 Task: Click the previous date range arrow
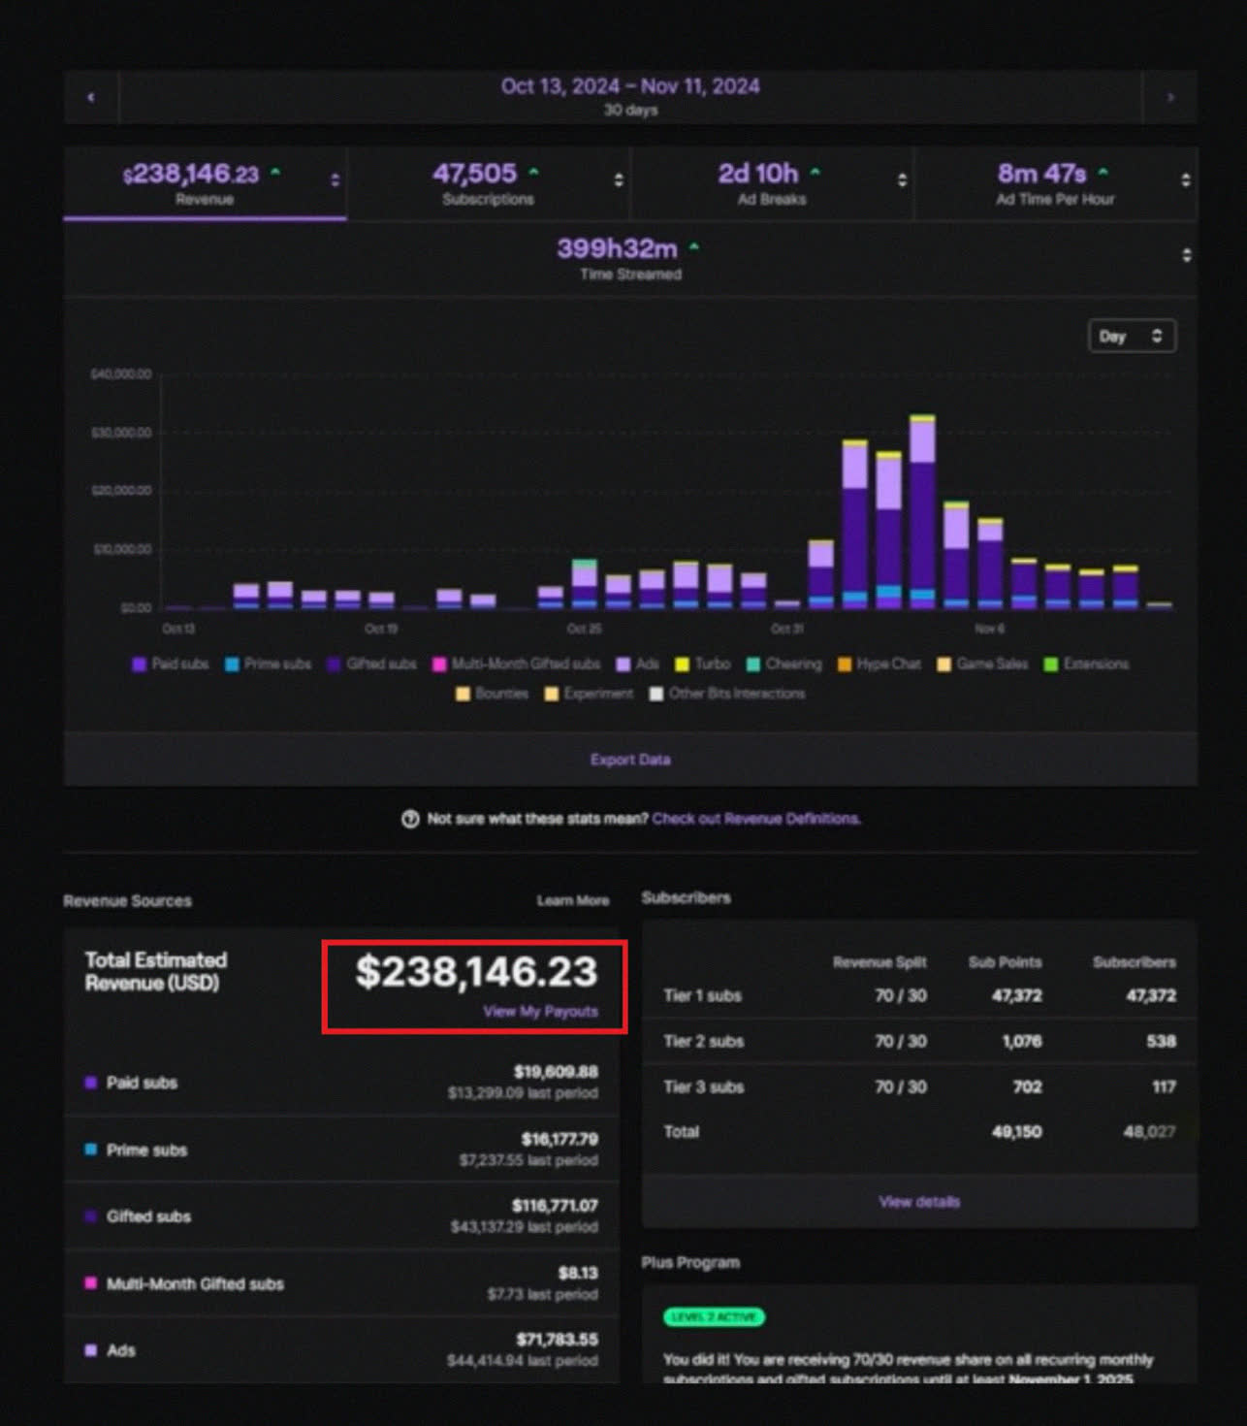click(91, 97)
